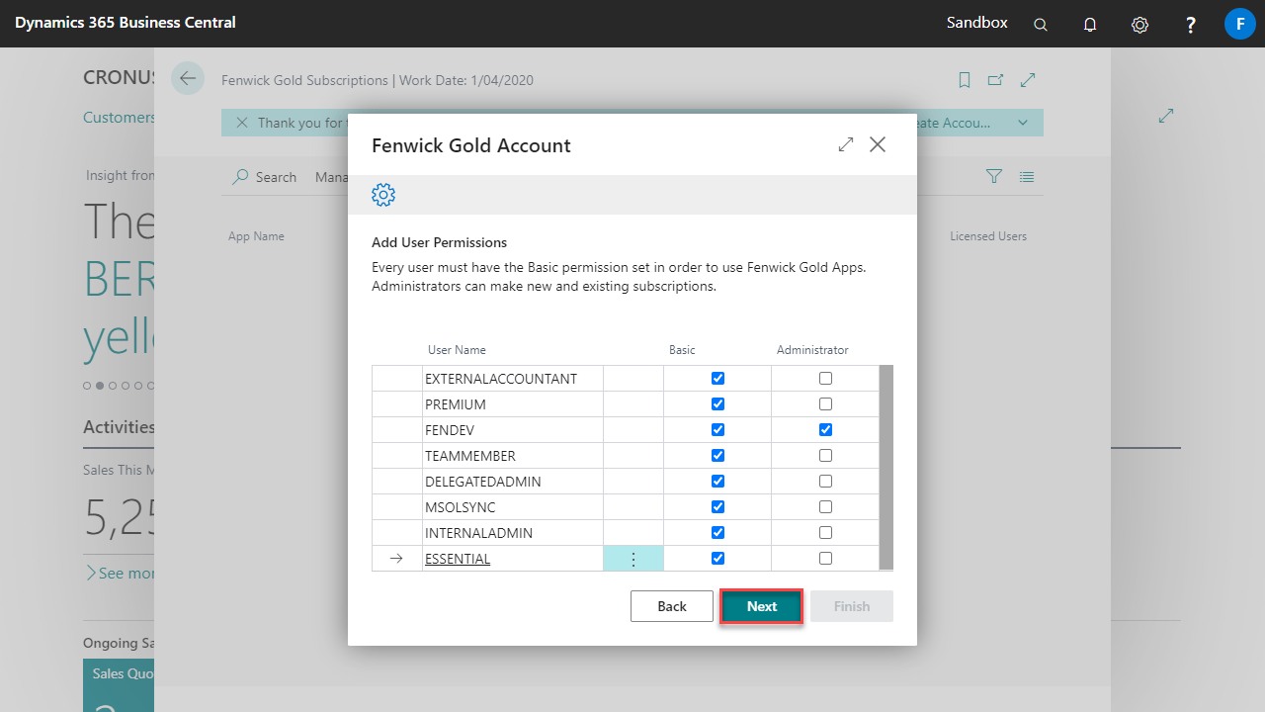Toggle the filter pane funnel icon
This screenshot has height=712, width=1265.
coord(994,176)
